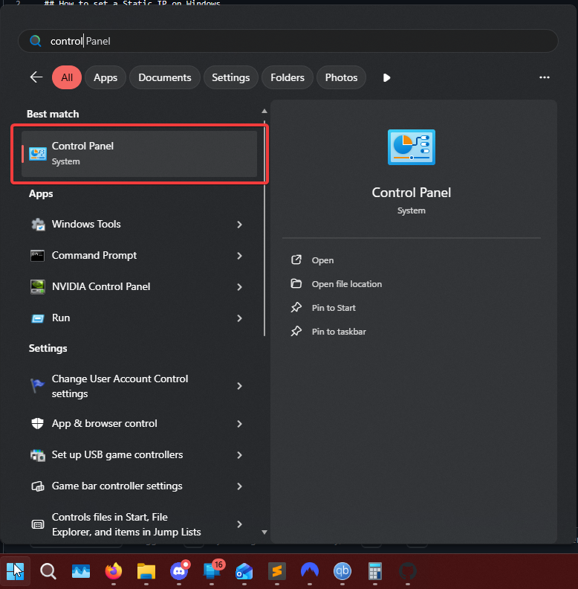Screen dimensions: 578x589
Task: Expand Command Prompt options chevron
Action: coord(239,256)
